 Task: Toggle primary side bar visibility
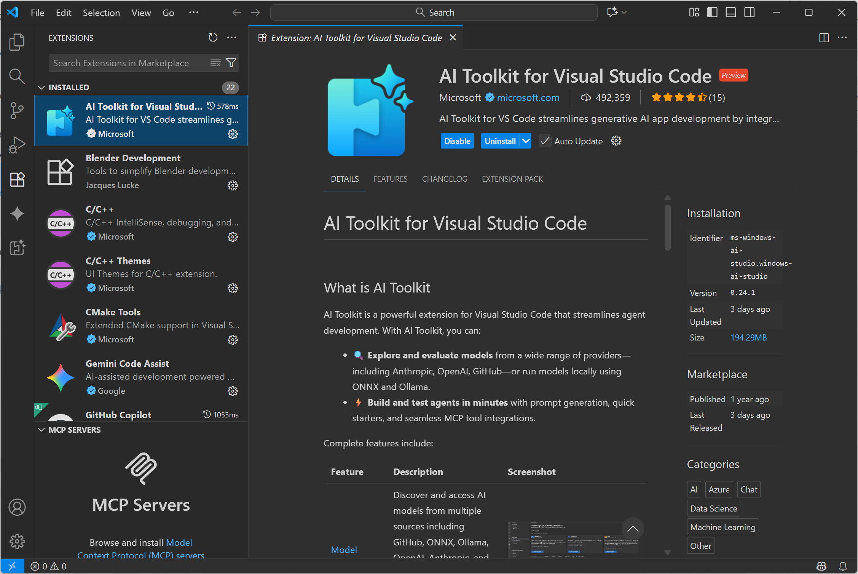click(712, 13)
